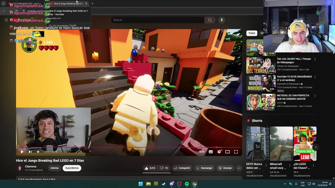Subscribe with the Suscribirme button

point(72,168)
